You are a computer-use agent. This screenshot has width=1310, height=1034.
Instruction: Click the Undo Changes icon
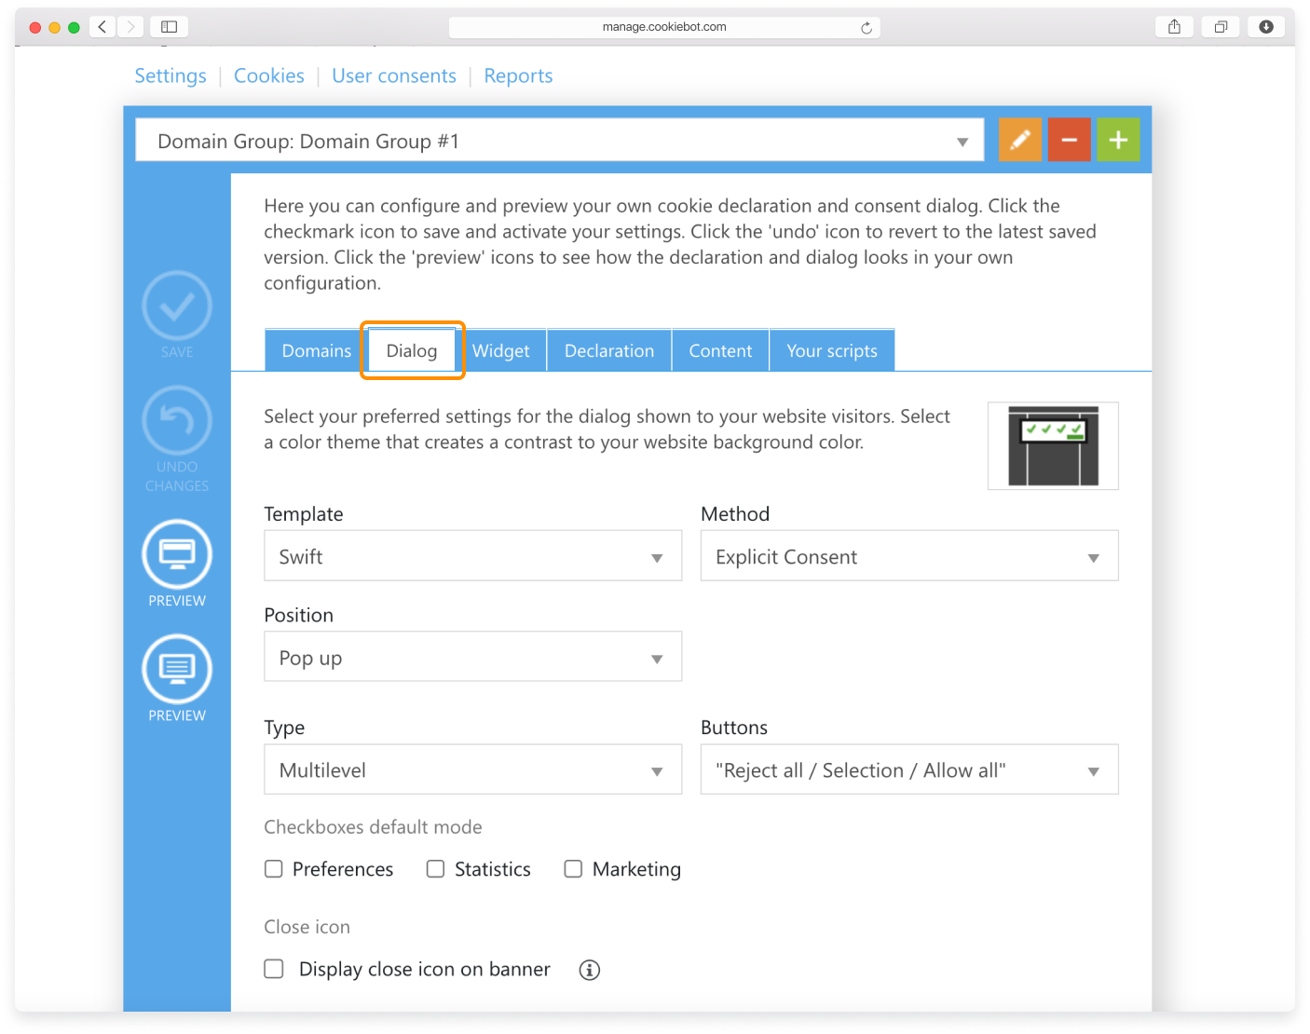click(x=177, y=421)
